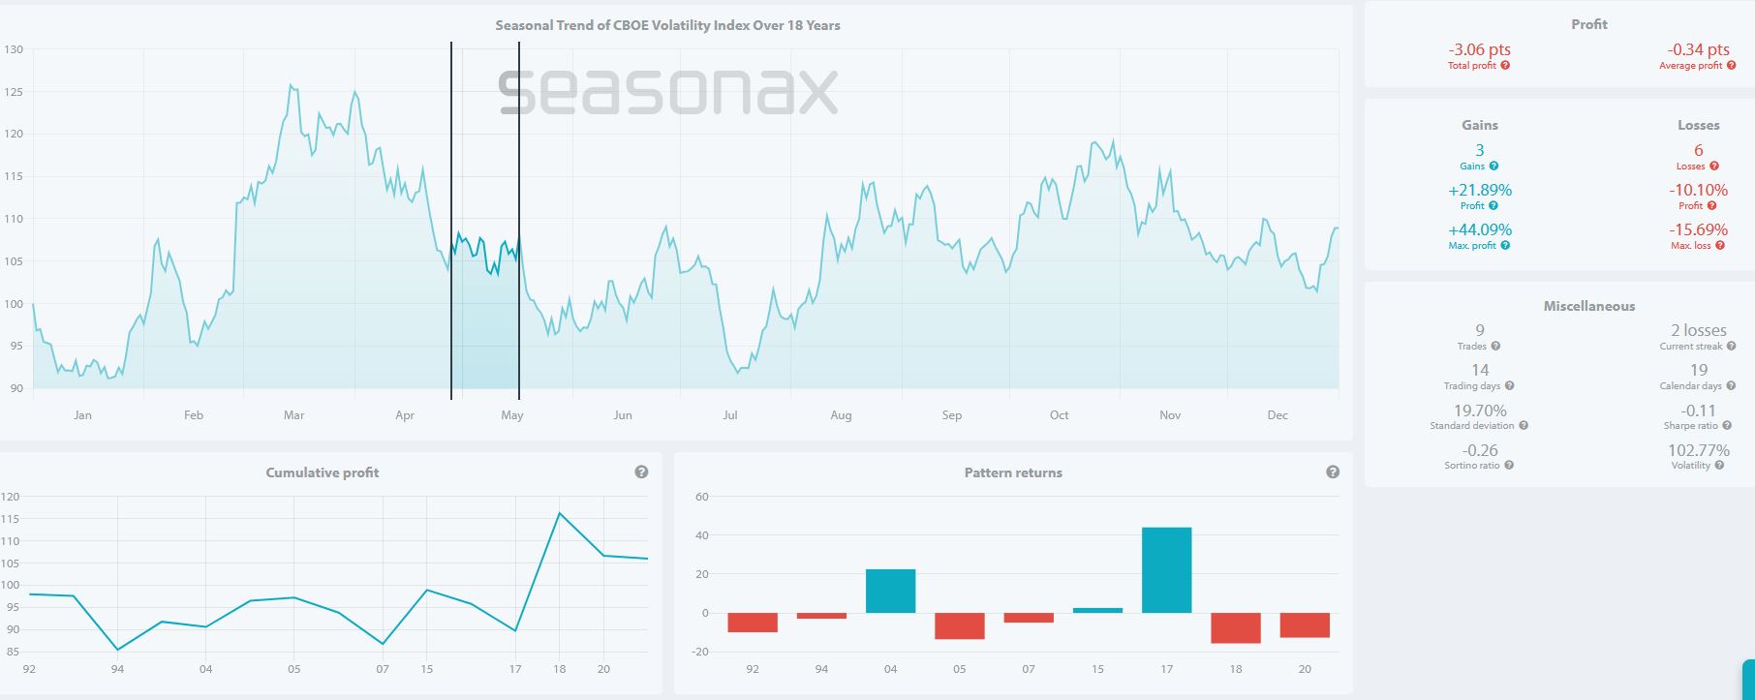Viewport: 1755px width, 700px height.
Task: Click the -3.06 pts total profit value
Action: point(1479,49)
